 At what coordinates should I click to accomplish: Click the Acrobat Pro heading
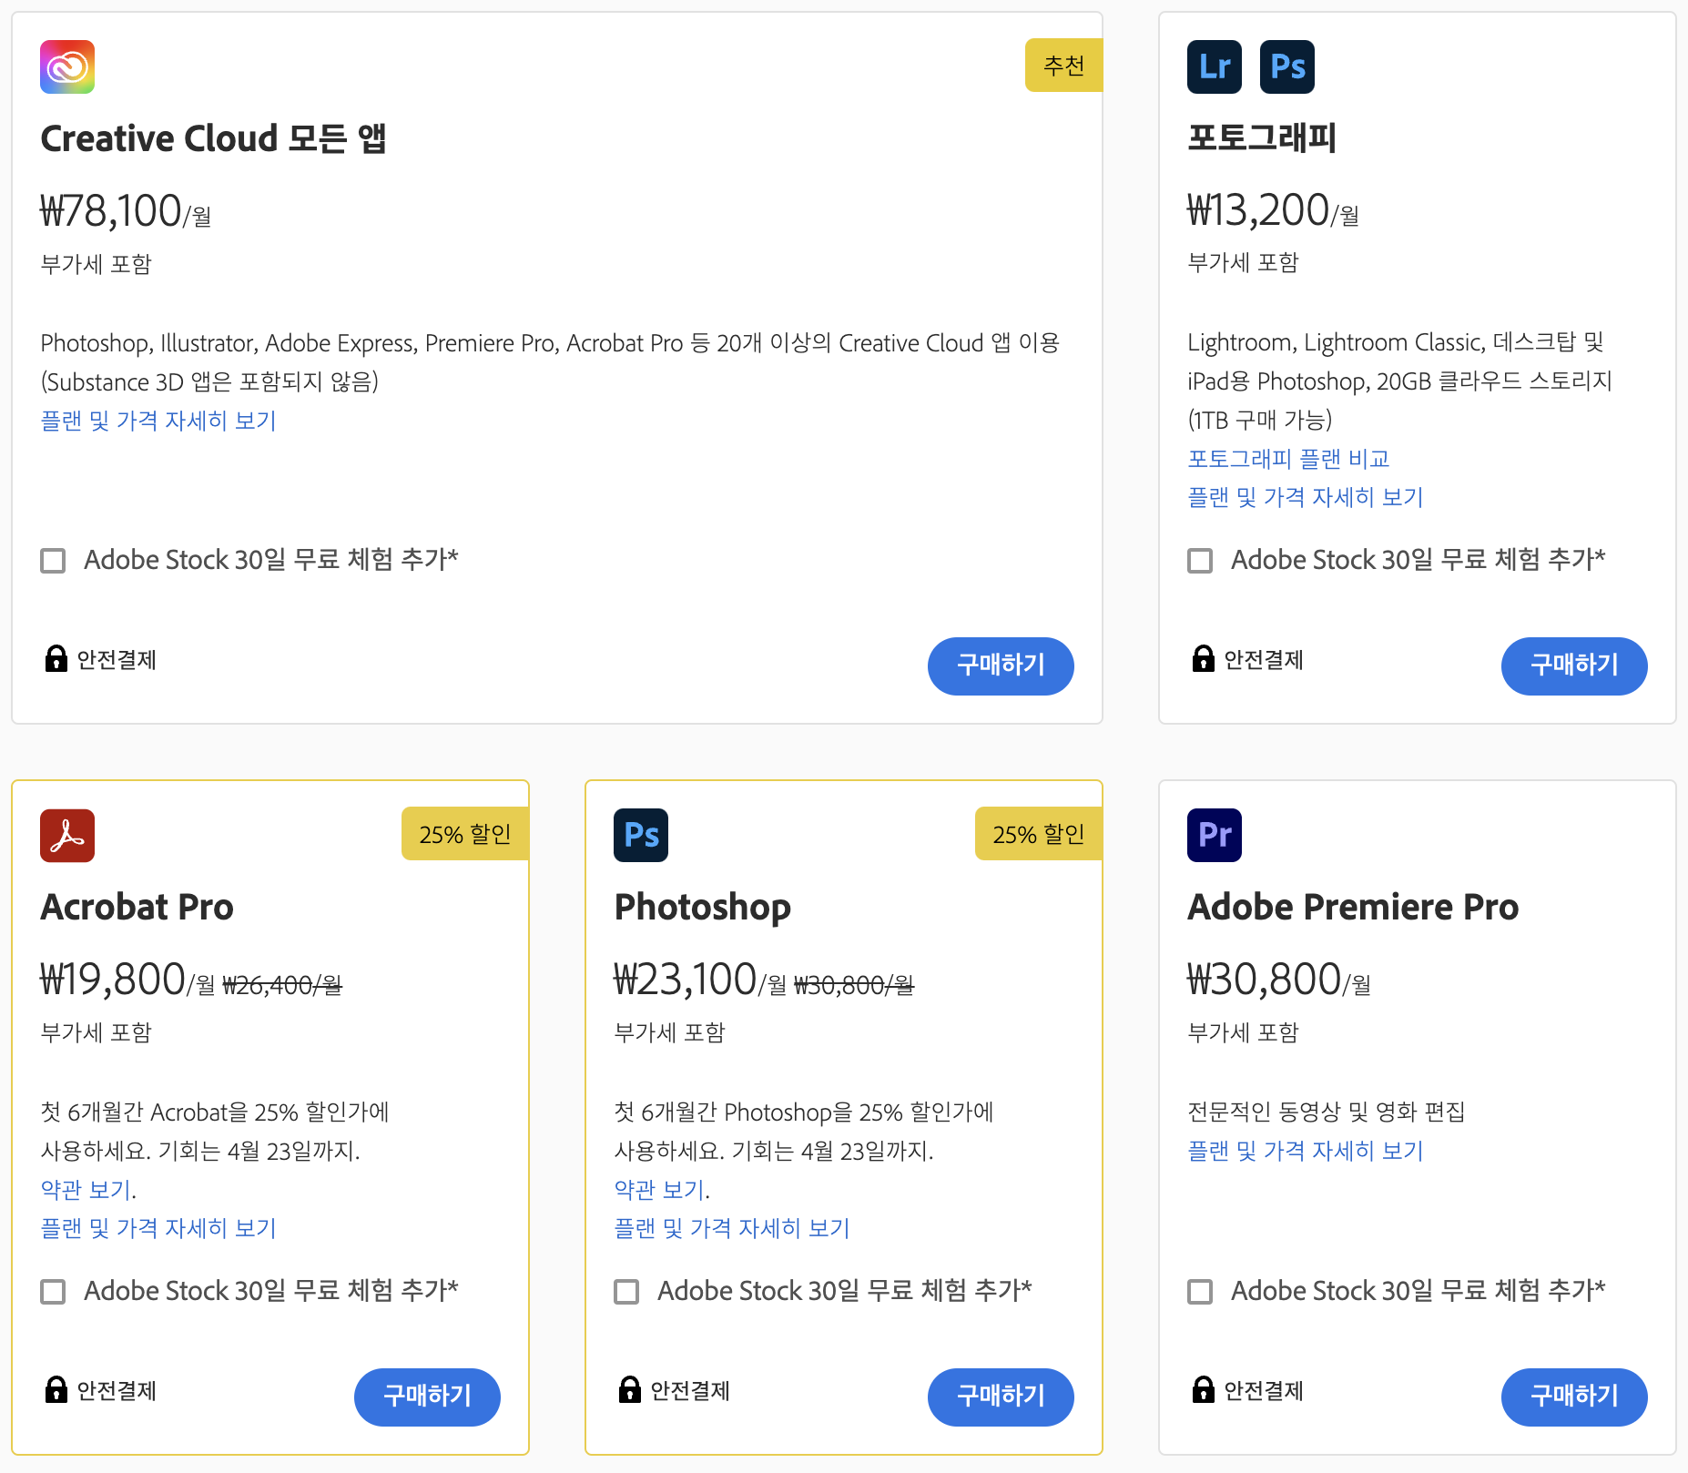tap(137, 907)
